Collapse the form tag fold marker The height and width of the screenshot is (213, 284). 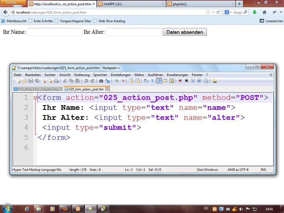[x=35, y=98]
